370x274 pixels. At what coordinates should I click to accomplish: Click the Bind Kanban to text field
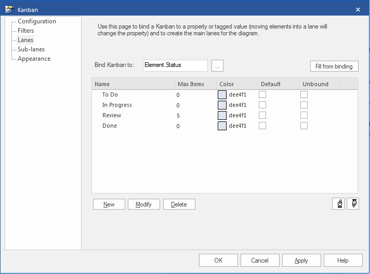pos(175,65)
